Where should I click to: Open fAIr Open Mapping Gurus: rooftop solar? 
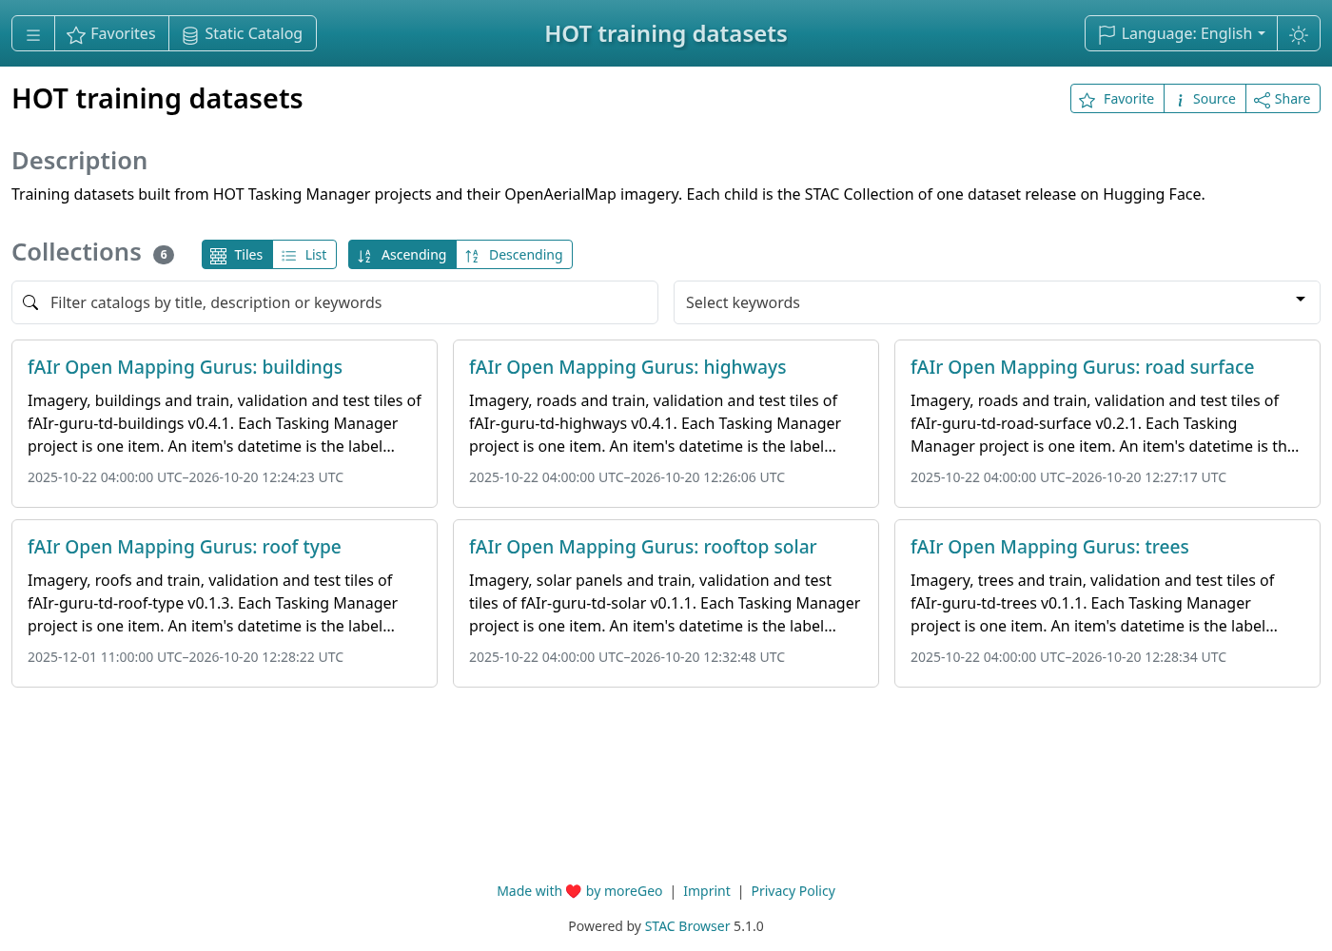(x=642, y=547)
